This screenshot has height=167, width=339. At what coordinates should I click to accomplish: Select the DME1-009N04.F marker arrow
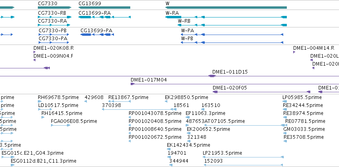34,60
